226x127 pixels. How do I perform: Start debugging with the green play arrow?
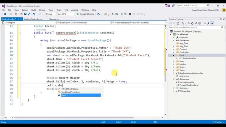(x=78, y=14)
